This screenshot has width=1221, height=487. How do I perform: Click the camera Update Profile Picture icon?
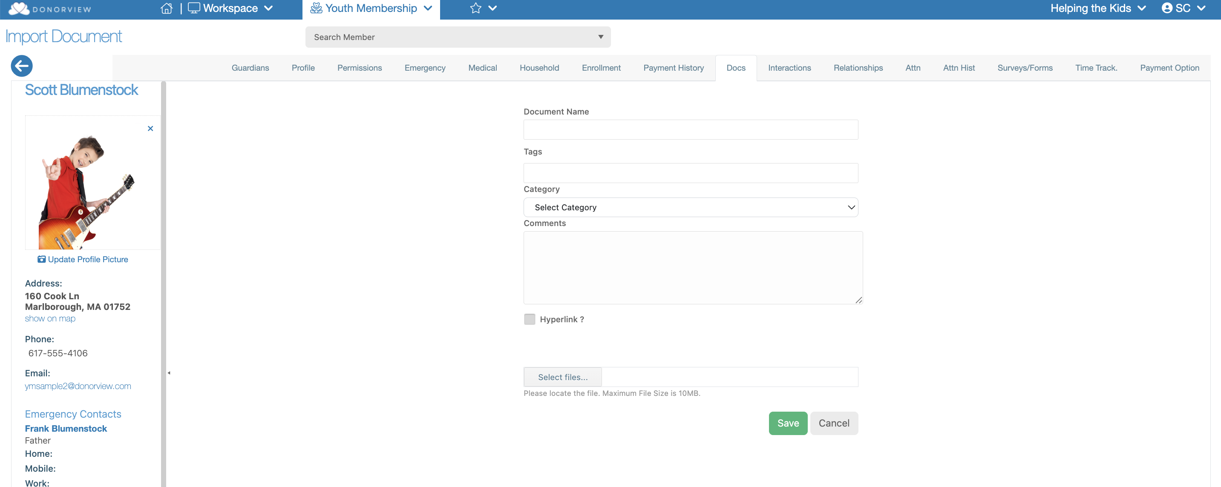42,259
